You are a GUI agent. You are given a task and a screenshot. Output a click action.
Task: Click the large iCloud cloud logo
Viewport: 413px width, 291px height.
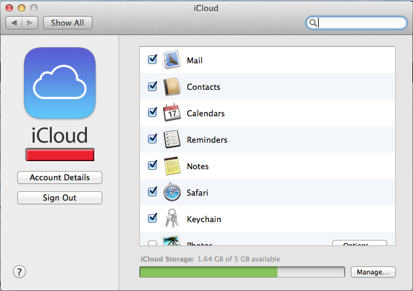click(60, 83)
